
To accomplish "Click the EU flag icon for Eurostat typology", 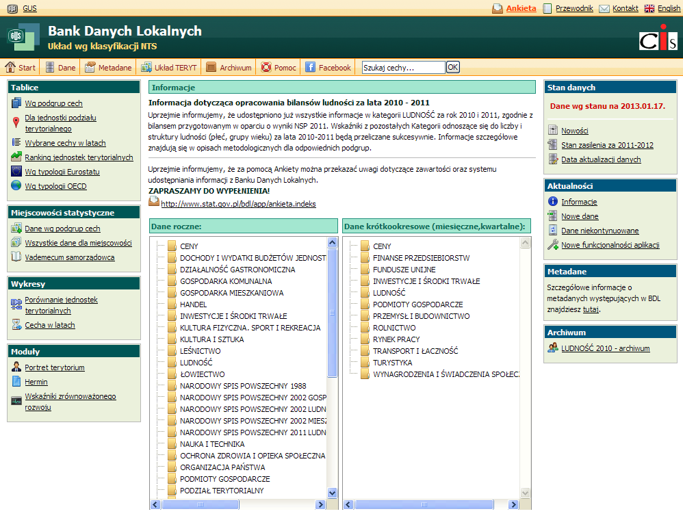I will [x=16, y=171].
